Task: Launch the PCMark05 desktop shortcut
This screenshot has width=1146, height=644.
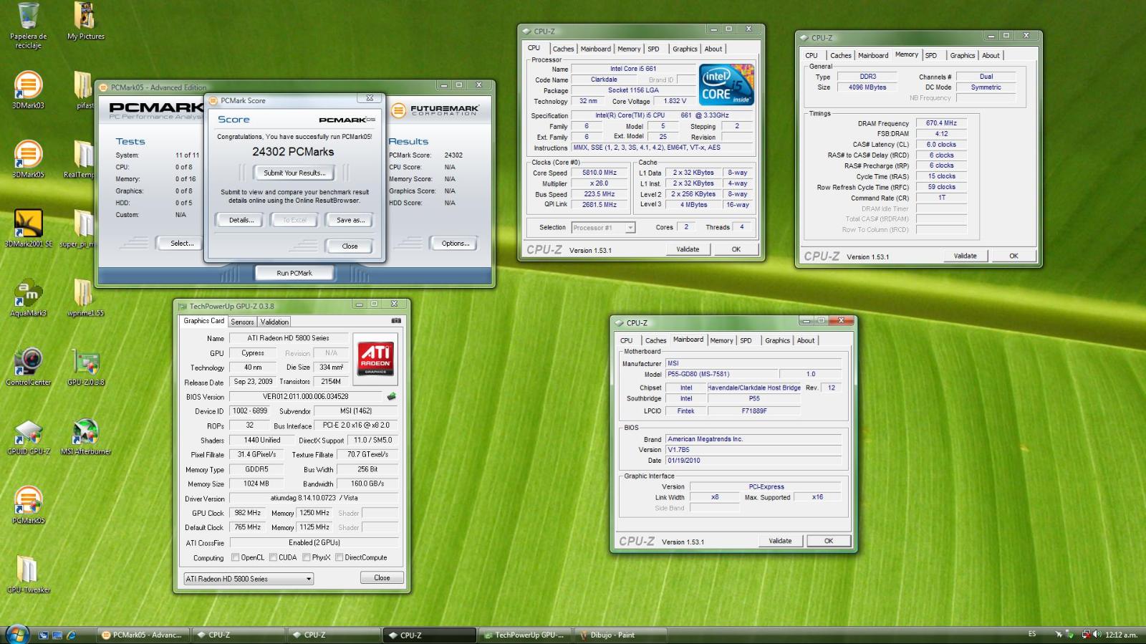Action: pos(28,506)
